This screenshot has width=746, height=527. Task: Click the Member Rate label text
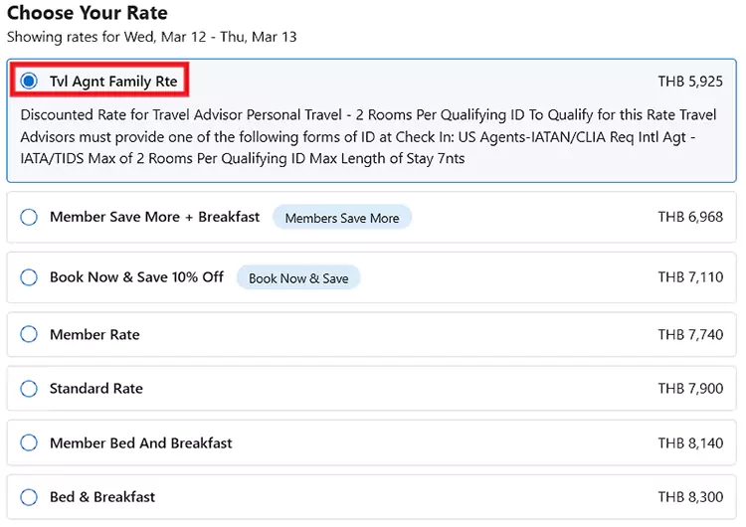(94, 335)
